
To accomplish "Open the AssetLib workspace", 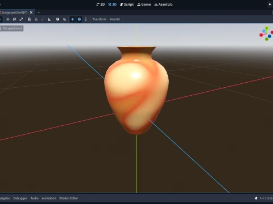I will (x=163, y=5).
